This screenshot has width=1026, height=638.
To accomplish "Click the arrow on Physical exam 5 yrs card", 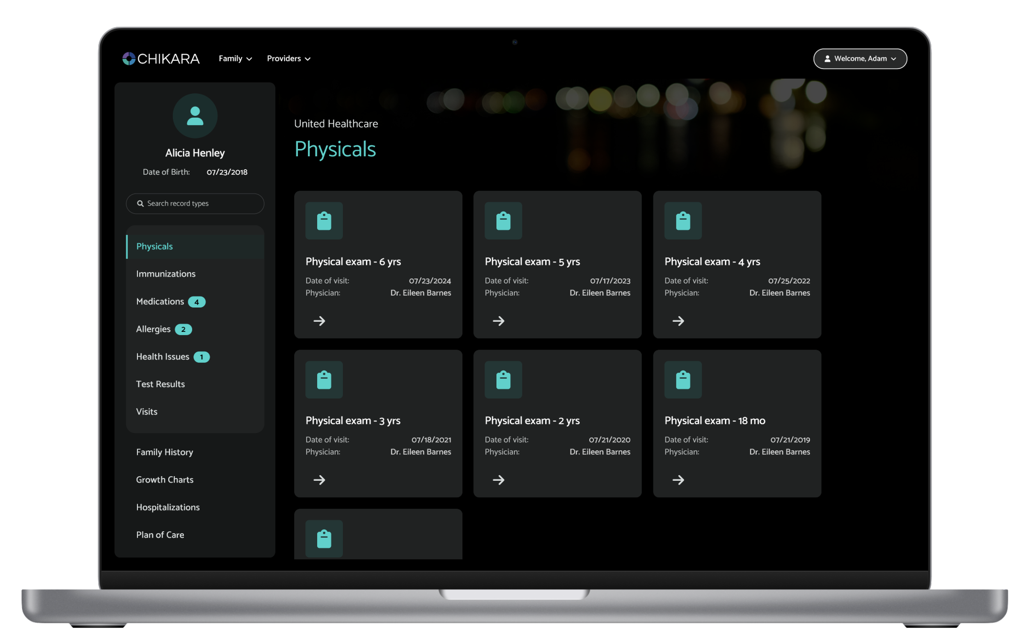I will (499, 322).
